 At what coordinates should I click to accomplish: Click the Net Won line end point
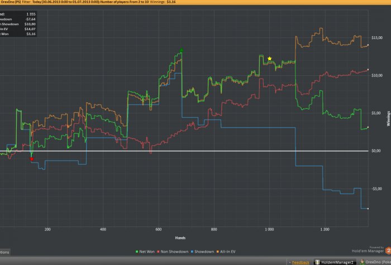coord(368,127)
